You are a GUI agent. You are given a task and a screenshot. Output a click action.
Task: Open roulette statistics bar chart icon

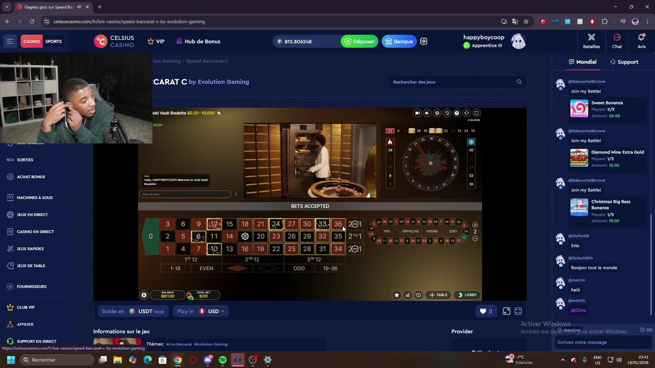[407, 295]
